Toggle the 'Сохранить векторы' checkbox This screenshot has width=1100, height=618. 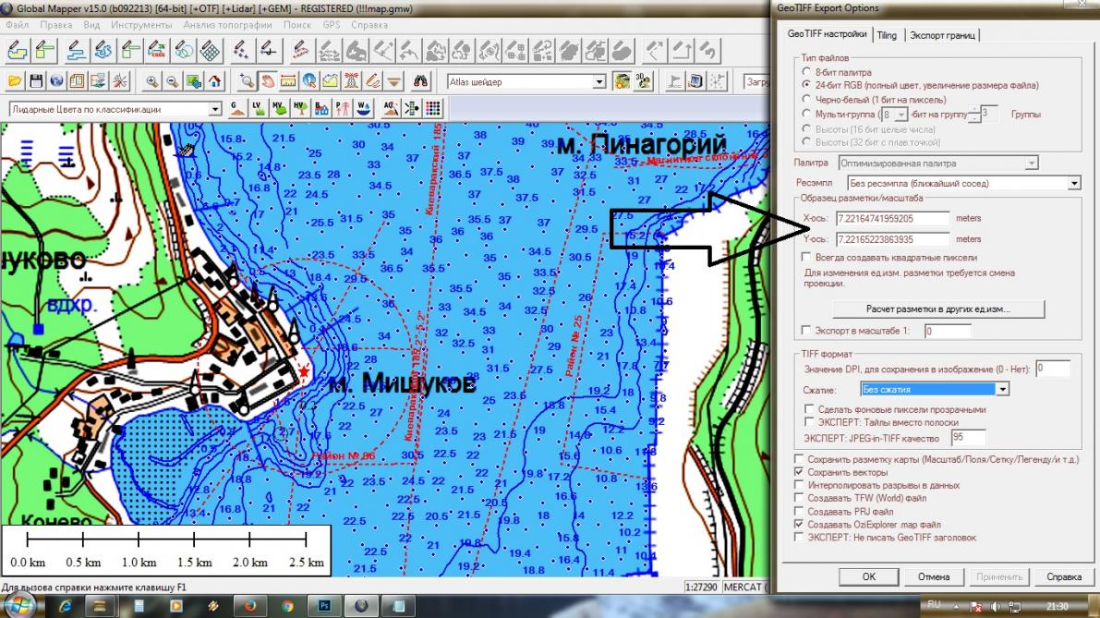coord(800,472)
